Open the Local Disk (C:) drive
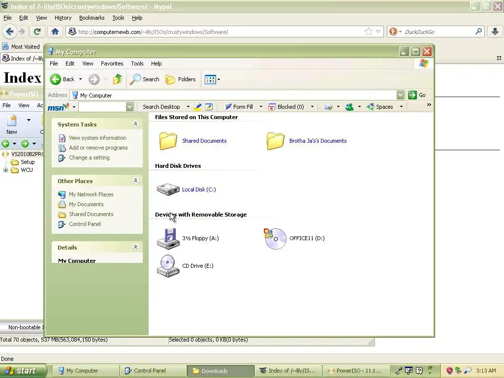The image size is (504, 378). point(187,189)
